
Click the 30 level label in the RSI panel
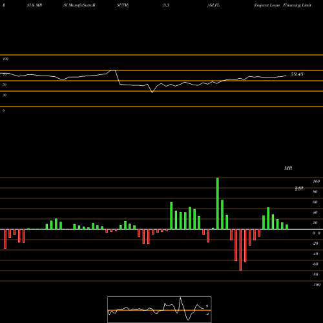pos(5,95)
